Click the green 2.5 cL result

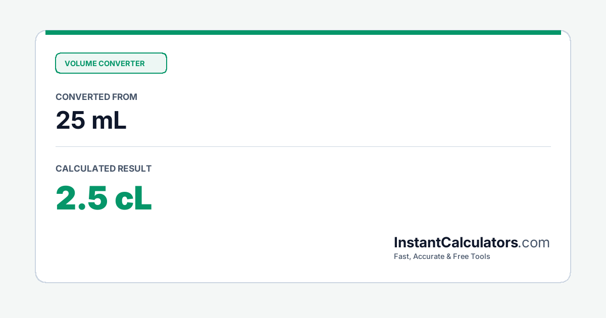[x=104, y=198]
